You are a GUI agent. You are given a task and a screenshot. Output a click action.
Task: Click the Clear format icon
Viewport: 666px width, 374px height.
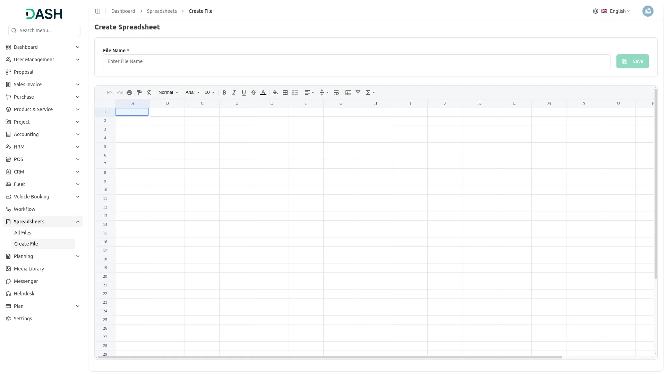point(149,92)
